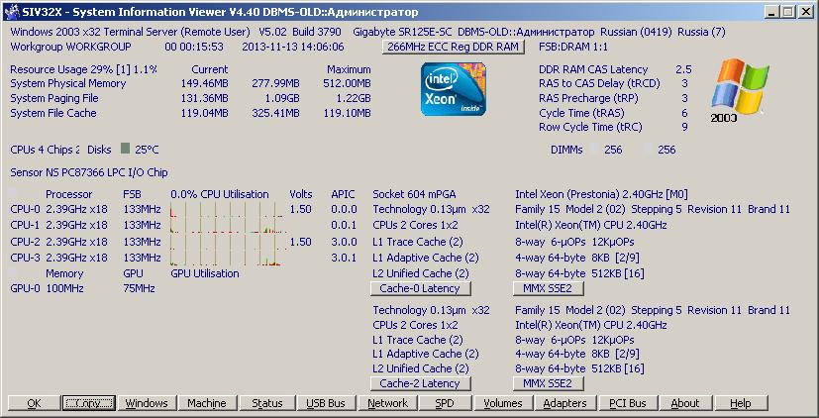Click the Help button
Image resolution: width=819 pixels, height=418 pixels.
pyautogui.click(x=741, y=403)
